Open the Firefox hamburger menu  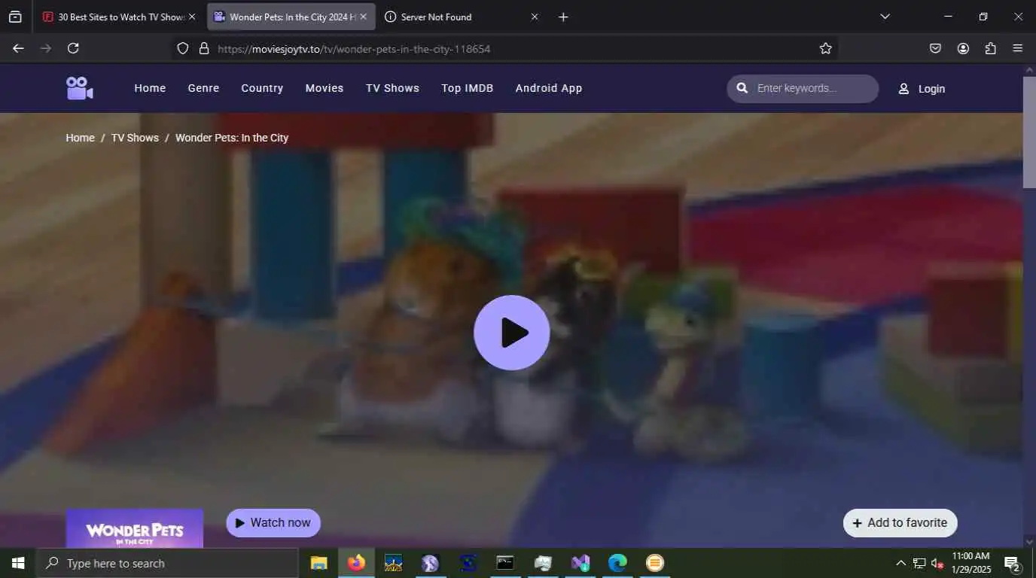pos(1017,48)
